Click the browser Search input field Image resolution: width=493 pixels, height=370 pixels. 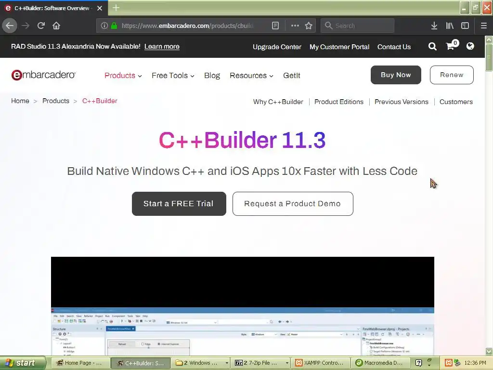coord(358,26)
